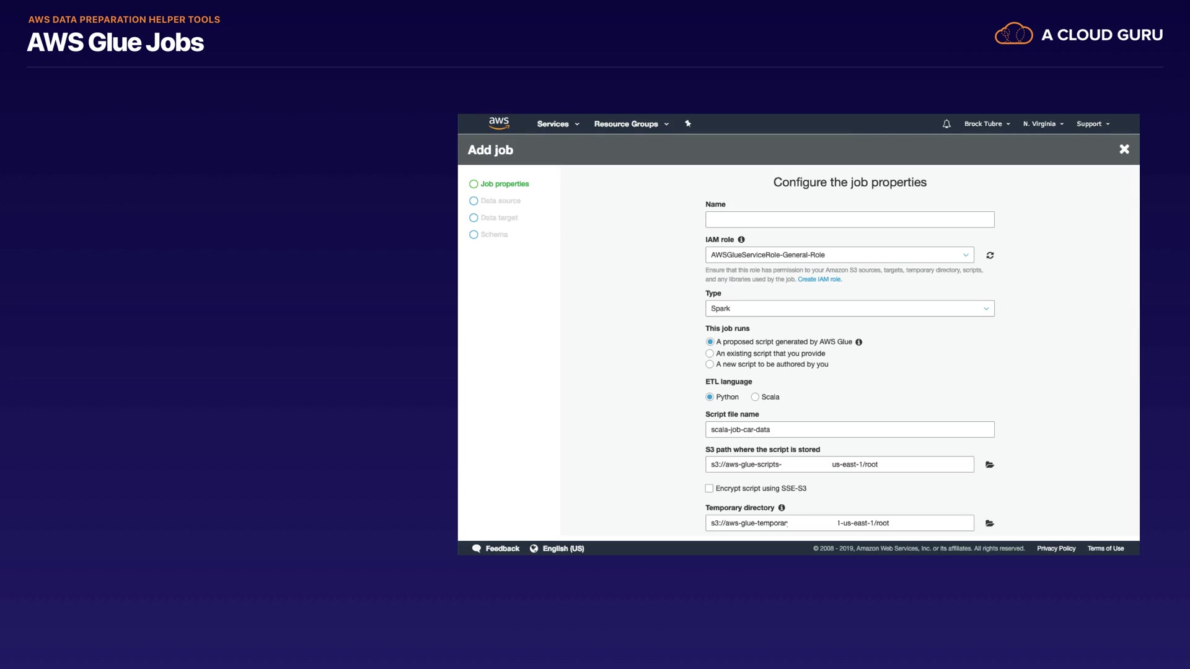Image resolution: width=1190 pixels, height=669 pixels.
Task: Refresh the IAM role list icon
Action: [x=990, y=255]
